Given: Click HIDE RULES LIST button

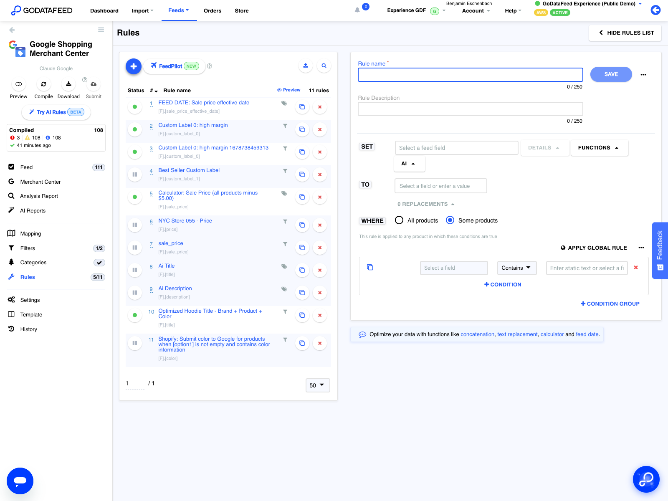Looking at the screenshot, I should click(625, 33).
